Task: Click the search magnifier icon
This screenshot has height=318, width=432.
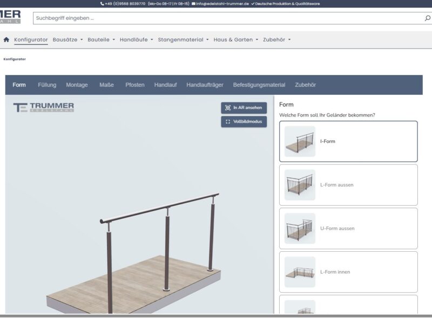Action: tap(426, 18)
